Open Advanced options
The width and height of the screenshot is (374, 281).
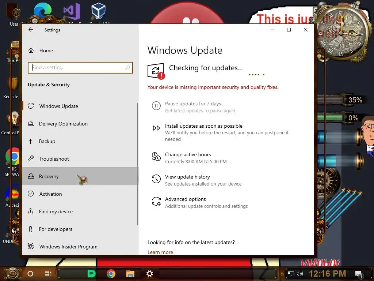click(185, 199)
